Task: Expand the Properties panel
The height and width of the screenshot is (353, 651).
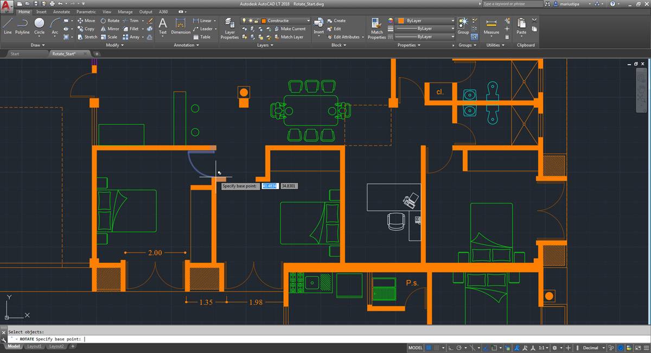Action: [x=409, y=45]
